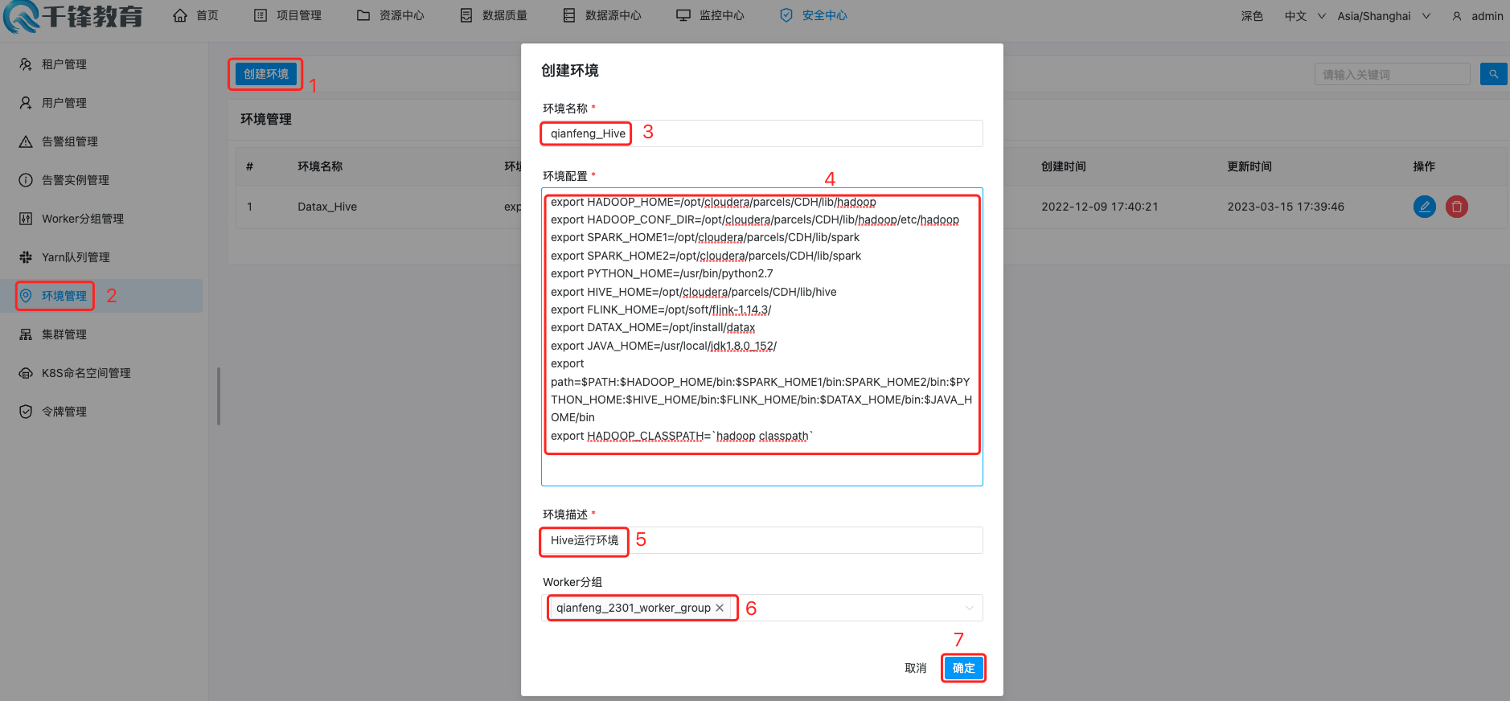Open 监控中心 in top navigation
The height and width of the screenshot is (701, 1510).
pos(710,15)
